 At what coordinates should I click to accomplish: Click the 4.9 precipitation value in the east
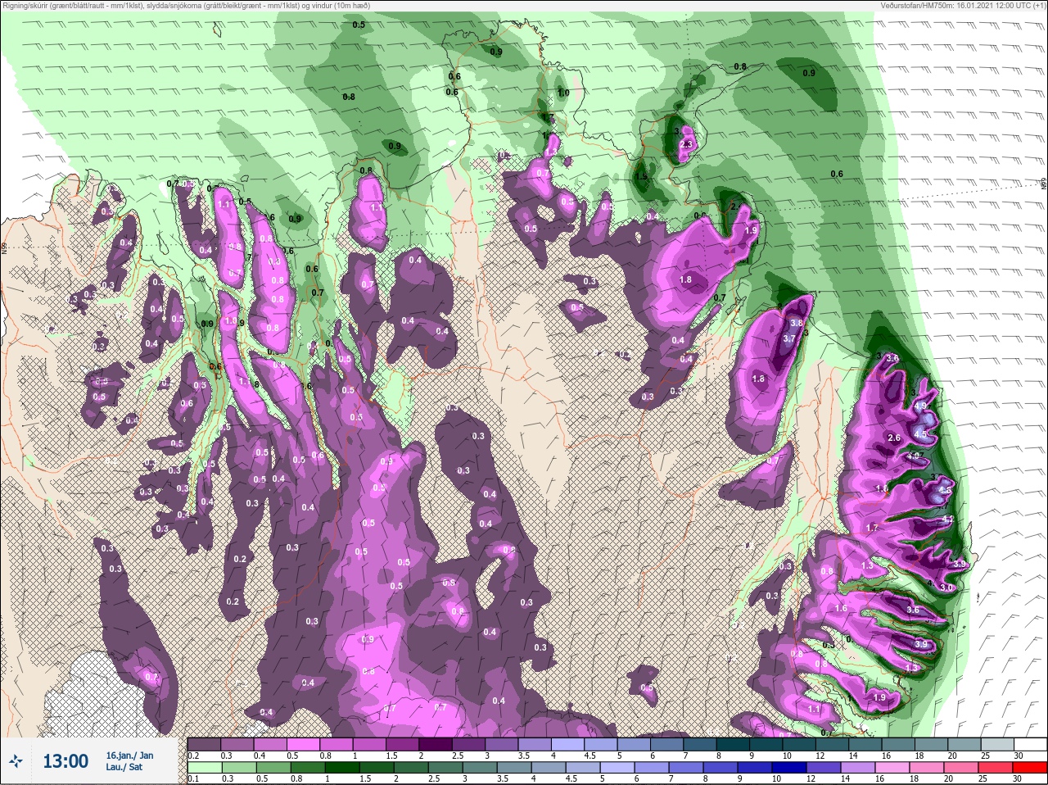click(x=920, y=406)
